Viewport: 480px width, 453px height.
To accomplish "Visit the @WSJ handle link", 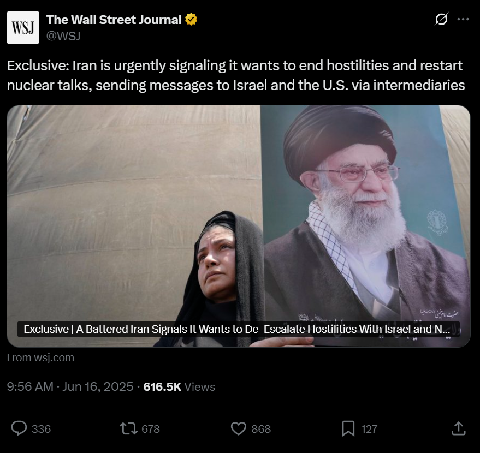I will [x=63, y=36].
